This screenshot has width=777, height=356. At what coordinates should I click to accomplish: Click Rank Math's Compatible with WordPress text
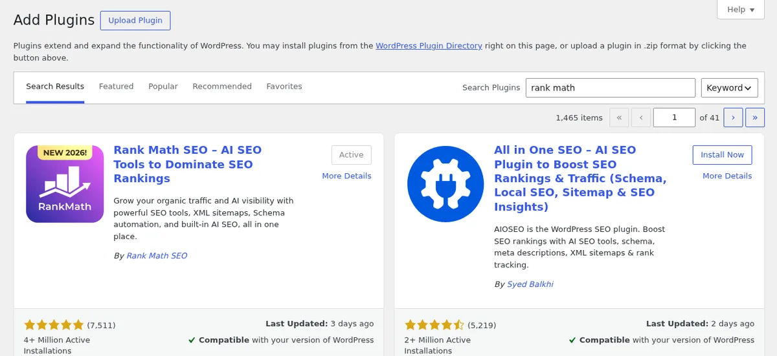(x=281, y=340)
